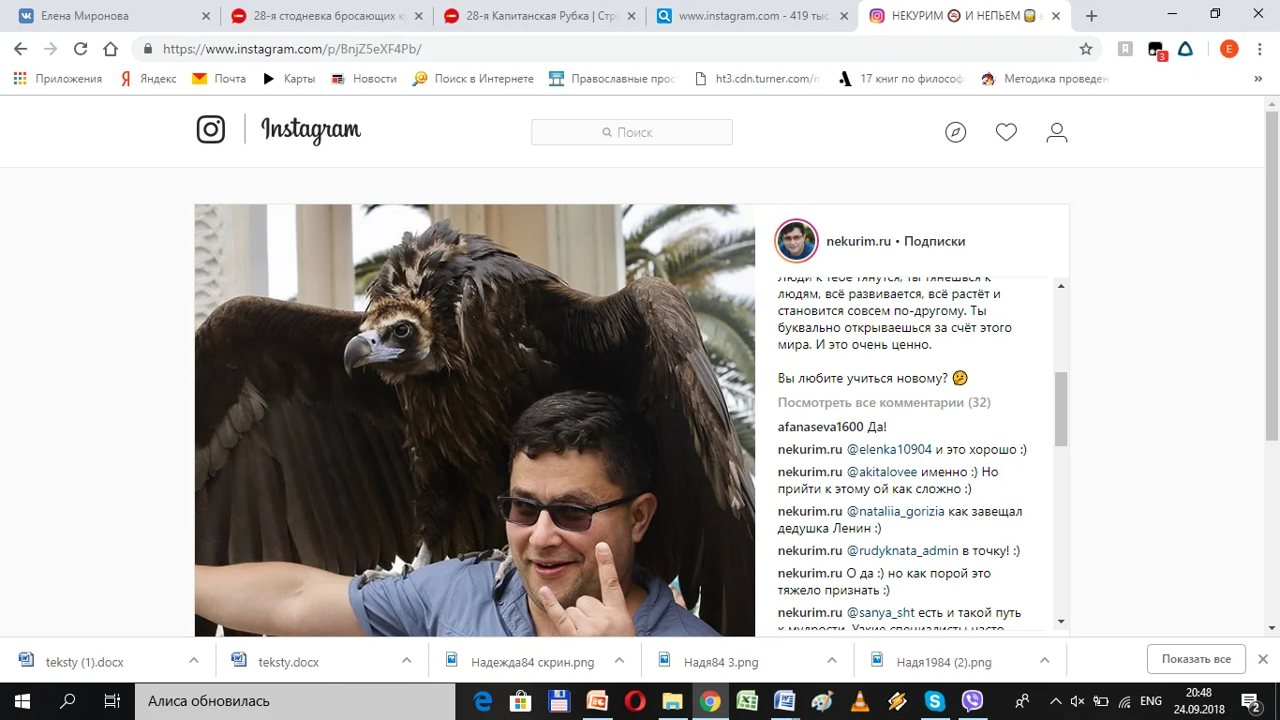Open the Windows Start menu
Viewport: 1280px width, 720px height.
point(22,701)
